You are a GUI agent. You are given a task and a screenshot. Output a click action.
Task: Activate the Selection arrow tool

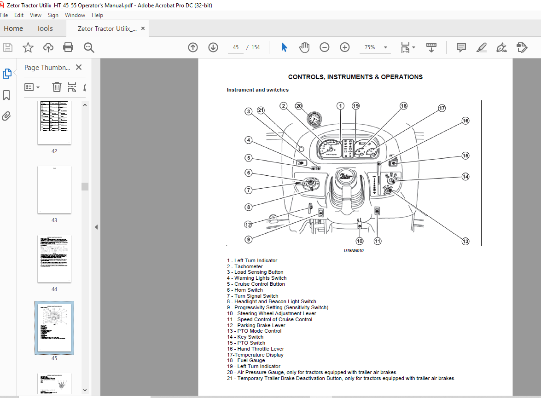(x=284, y=47)
